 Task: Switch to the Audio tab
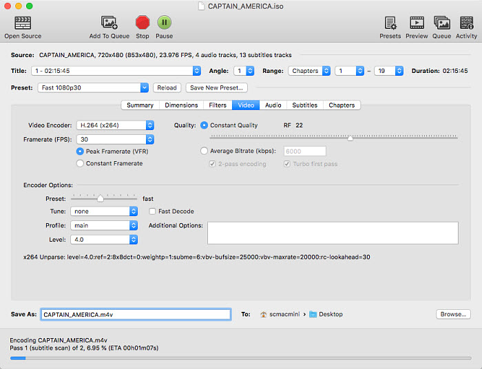[x=273, y=105]
